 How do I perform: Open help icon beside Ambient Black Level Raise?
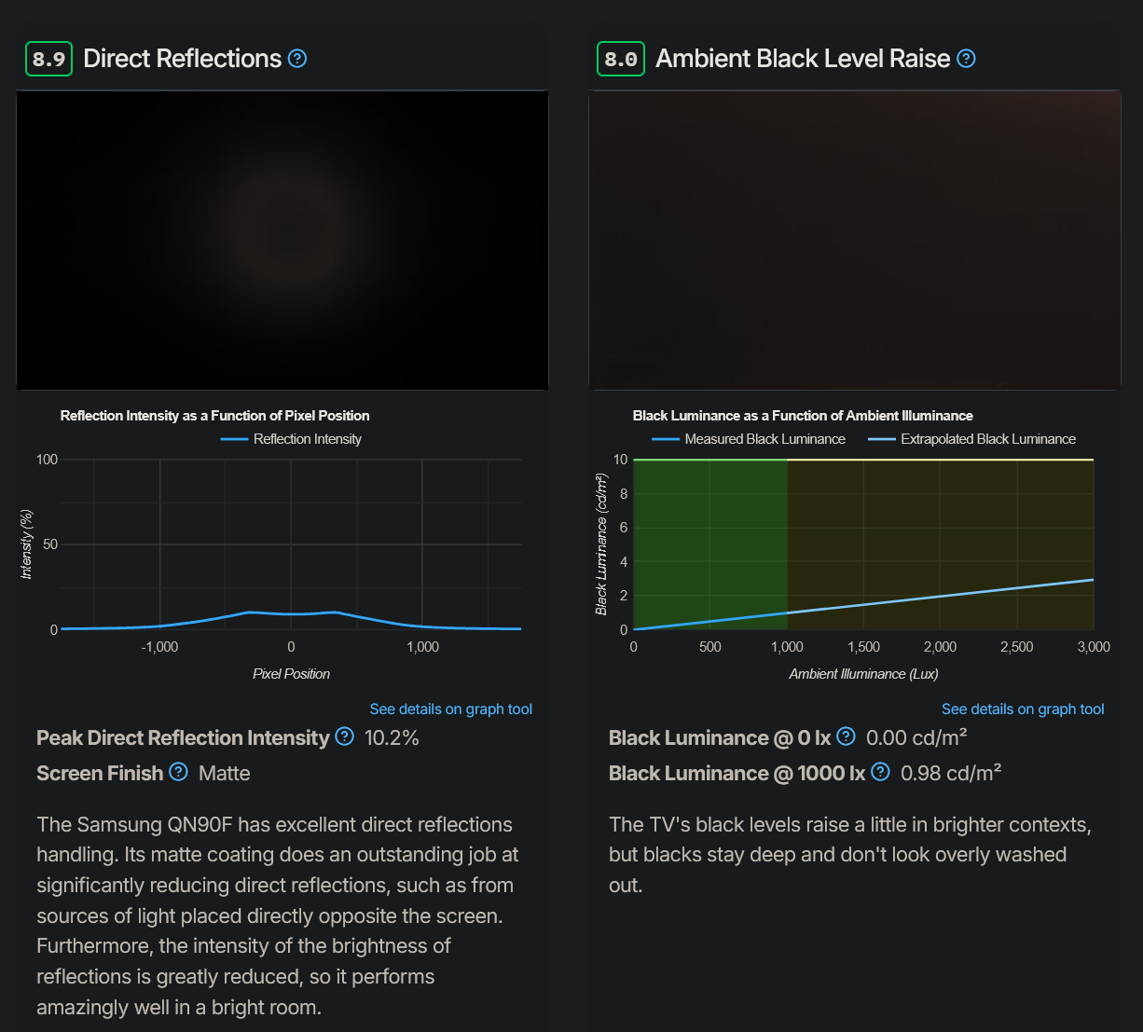(x=967, y=59)
